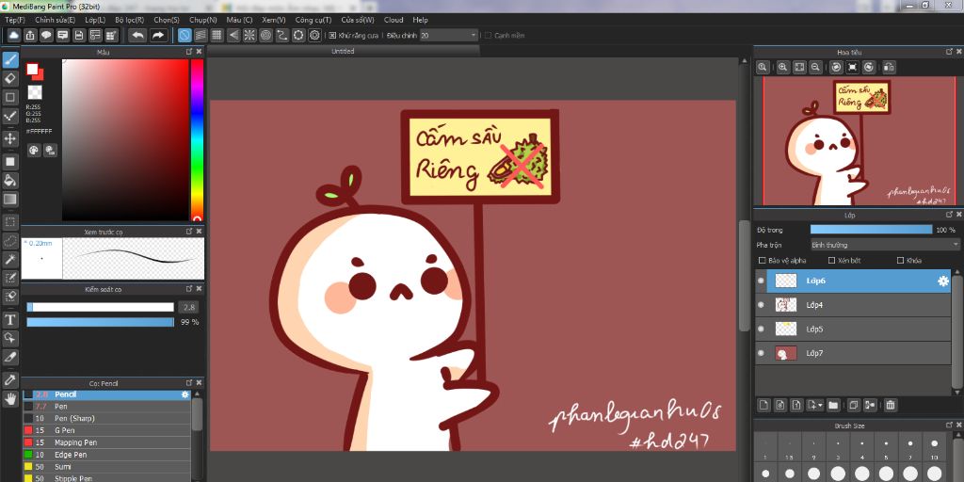
Task: Select the Gradient tool
Action: point(10,200)
